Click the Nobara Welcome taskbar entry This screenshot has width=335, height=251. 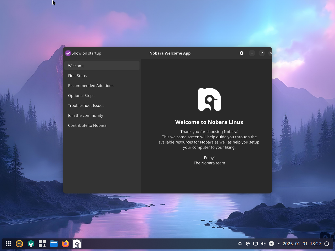point(77,244)
